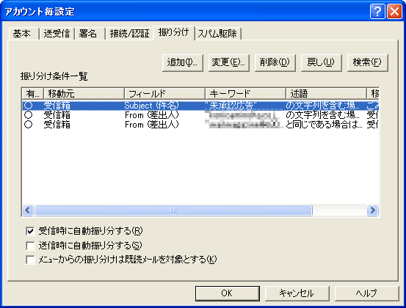Sort list by 移動元 column header
This screenshot has width=406, height=308.
(84, 94)
